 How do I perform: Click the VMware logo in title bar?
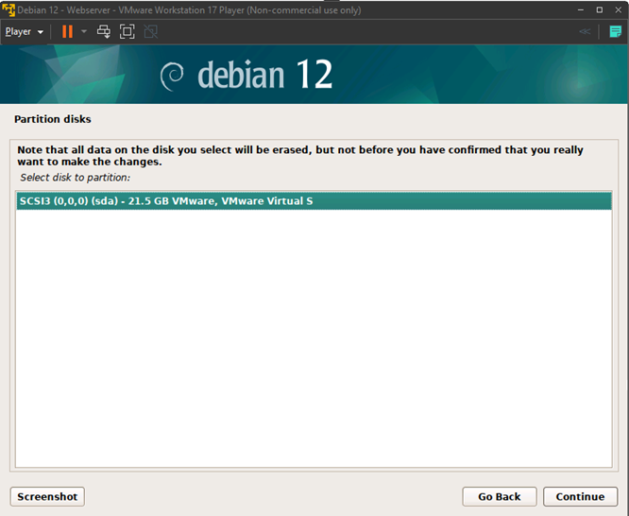pyautogui.click(x=8, y=9)
